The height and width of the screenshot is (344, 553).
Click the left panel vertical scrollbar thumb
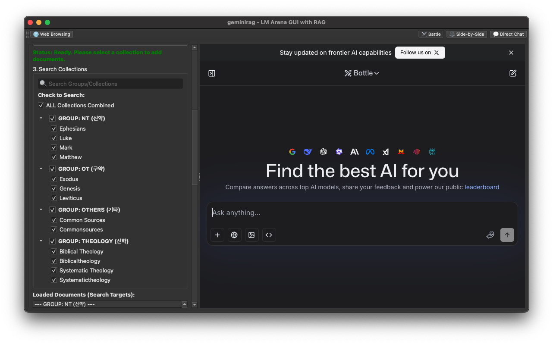pyautogui.click(x=195, y=147)
